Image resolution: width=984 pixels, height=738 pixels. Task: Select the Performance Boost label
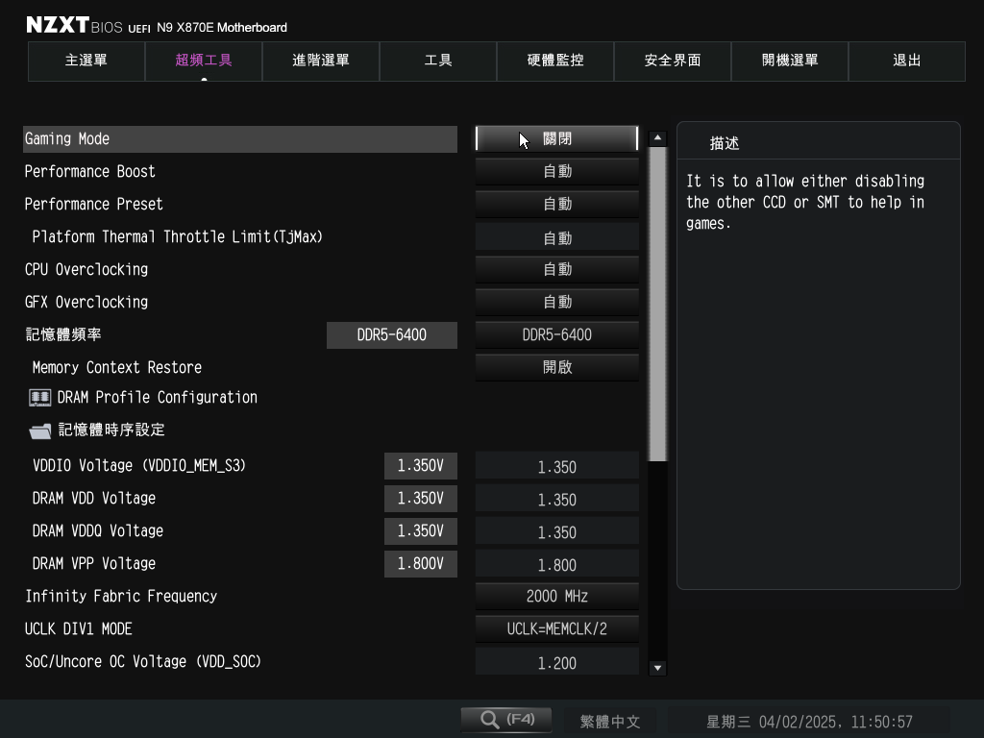(x=89, y=171)
